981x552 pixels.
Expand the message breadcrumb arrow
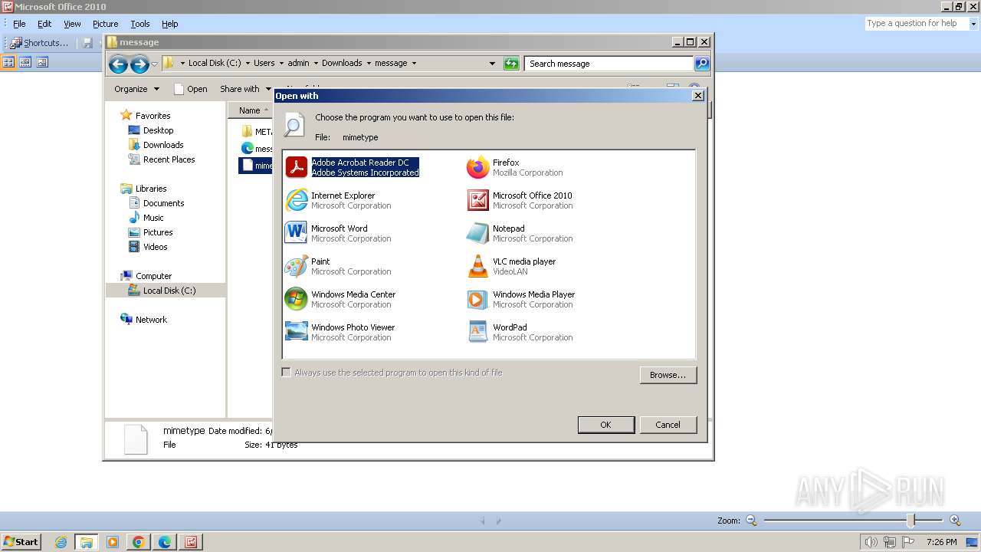(x=414, y=64)
